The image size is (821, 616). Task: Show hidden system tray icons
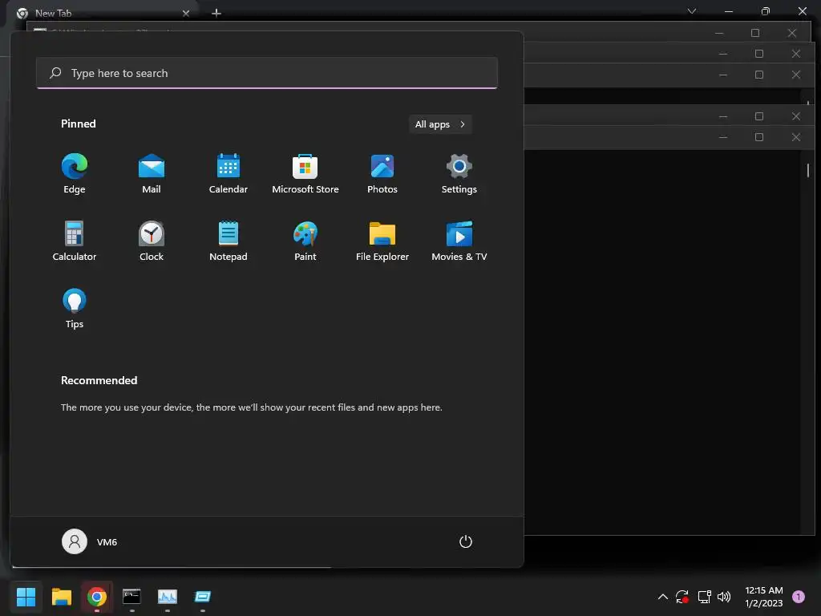click(x=662, y=597)
